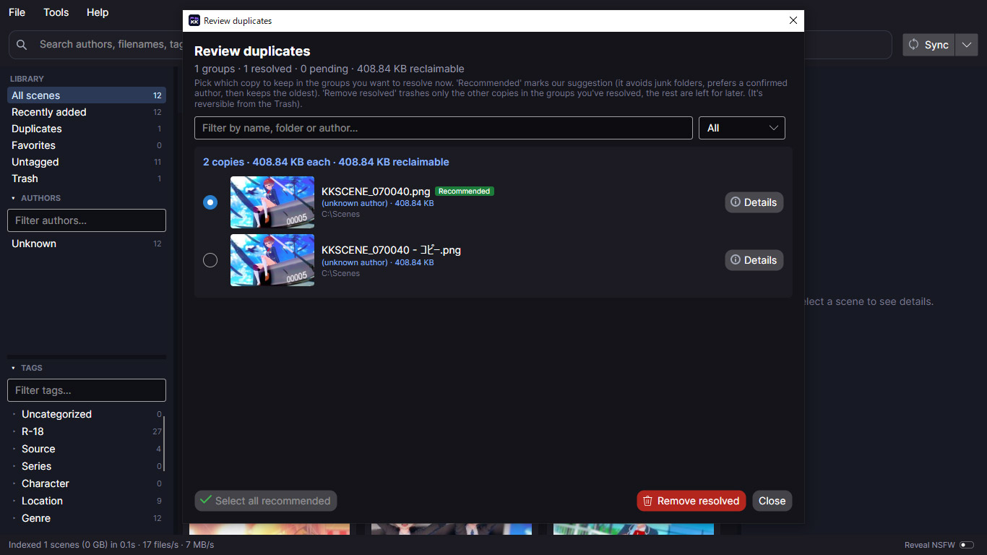Open the All filter dropdown
The image size is (987, 555).
(x=742, y=128)
